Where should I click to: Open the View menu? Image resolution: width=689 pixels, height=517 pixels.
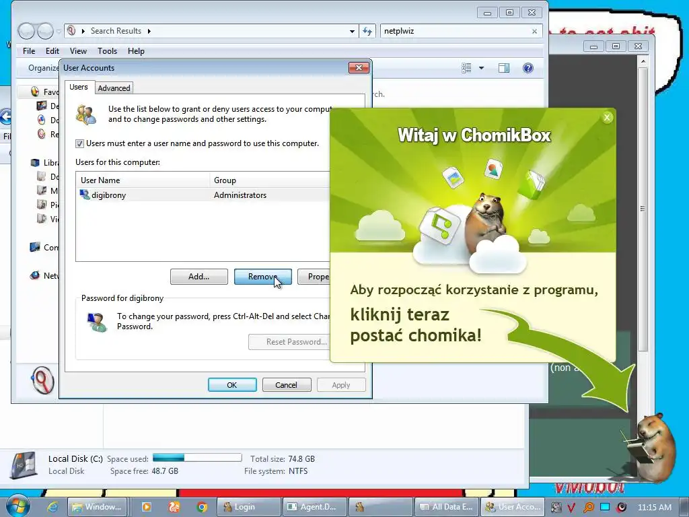point(78,51)
